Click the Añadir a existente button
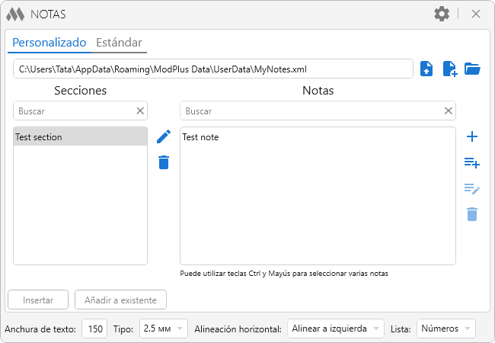495x343 pixels. [x=120, y=300]
